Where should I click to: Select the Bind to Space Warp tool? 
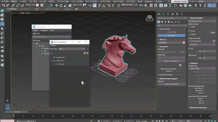click(x=22, y=5)
